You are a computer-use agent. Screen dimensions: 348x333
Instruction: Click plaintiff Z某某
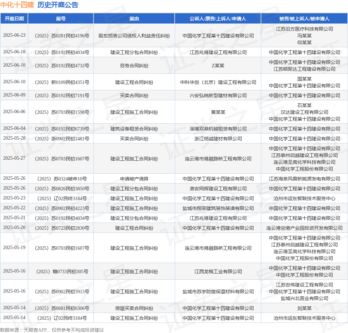pos(218,66)
